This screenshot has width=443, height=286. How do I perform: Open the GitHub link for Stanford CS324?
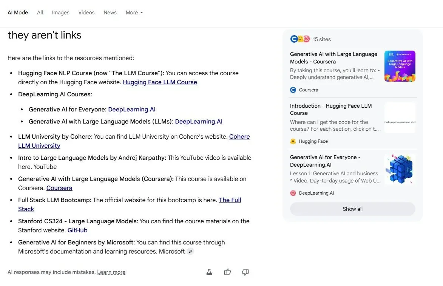coord(77,230)
